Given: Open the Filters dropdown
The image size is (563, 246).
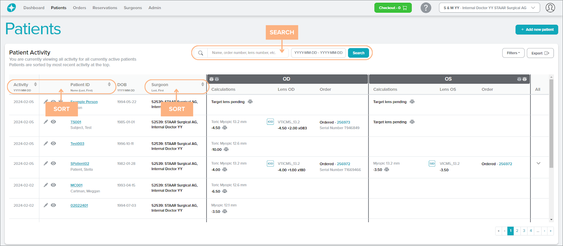Looking at the screenshot, I should [x=513, y=53].
